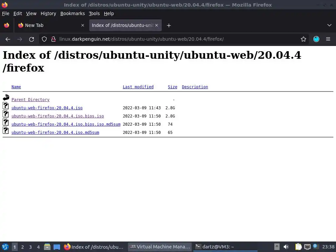The height and width of the screenshot is (252, 336).
Task: Open the hamburger application menu
Action: (x=328, y=39)
